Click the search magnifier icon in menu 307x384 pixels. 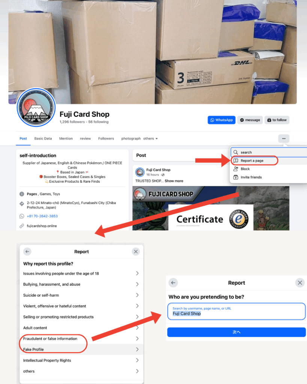tap(235, 152)
